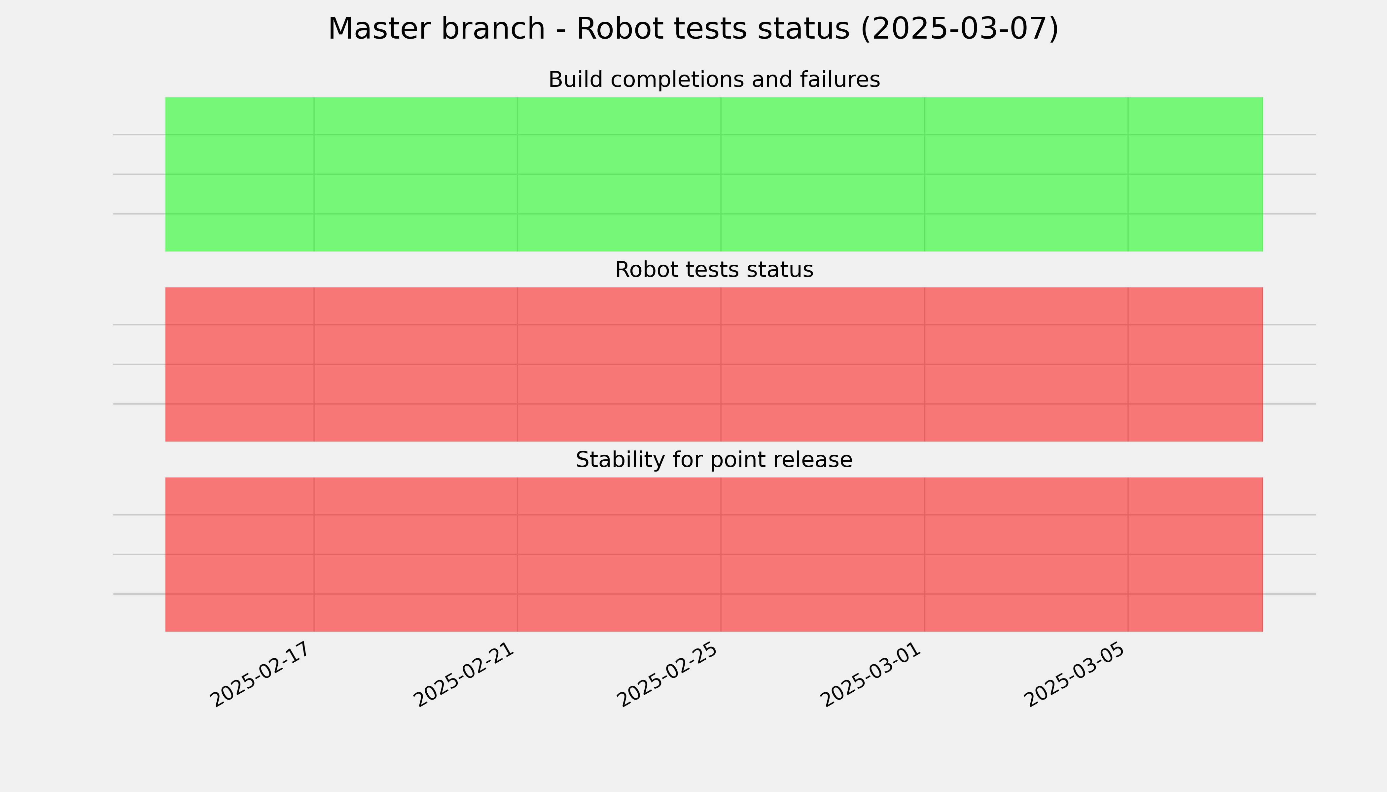The image size is (1387, 792).
Task: Click the red Robot tests status band
Action: 714,364
